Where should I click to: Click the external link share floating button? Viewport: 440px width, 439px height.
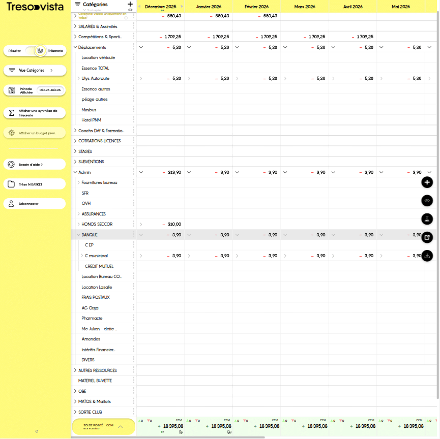coord(427,237)
